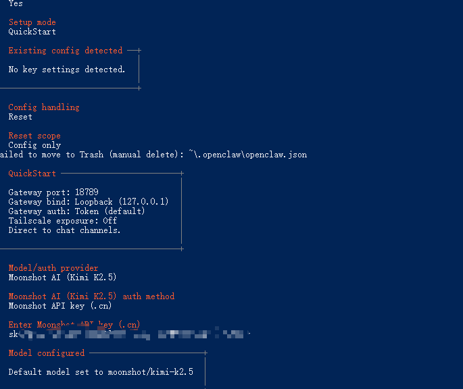Click the "Config only" answer line
463x389 pixels.
click(x=34, y=145)
